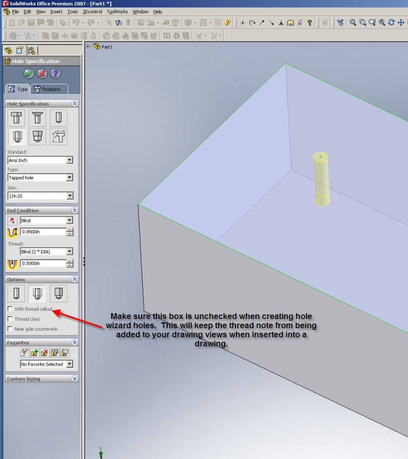408x459 pixels.
Task: Click yellow Help question mark on toolbar
Action: click(x=227, y=22)
